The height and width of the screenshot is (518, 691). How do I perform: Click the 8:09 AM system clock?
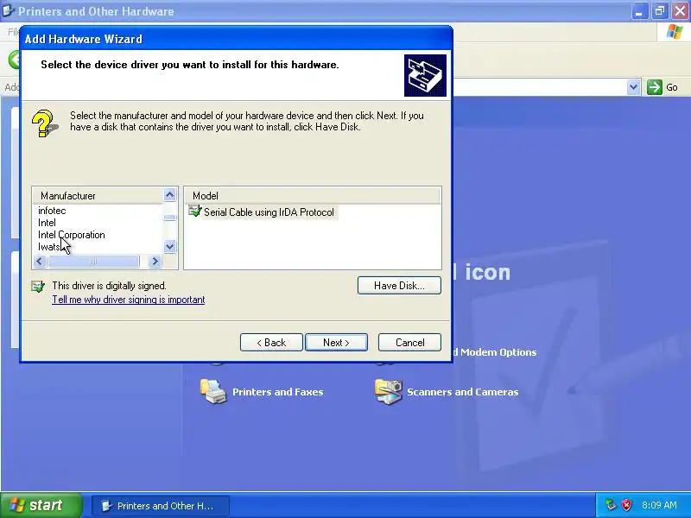pos(659,505)
